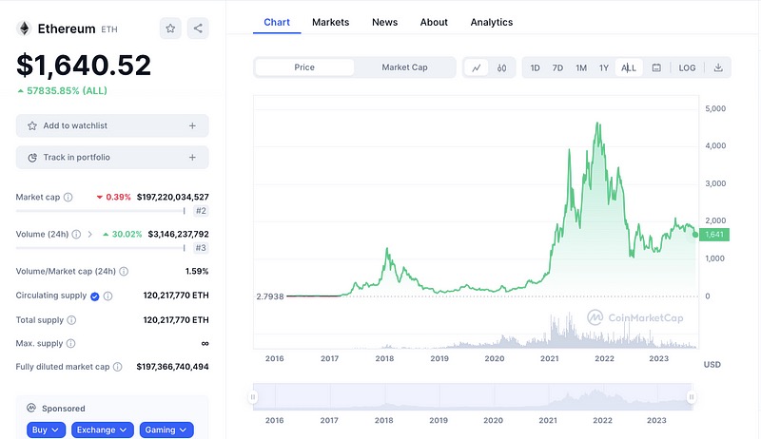Expand the Buy dropdown
The height and width of the screenshot is (439, 761).
(46, 429)
